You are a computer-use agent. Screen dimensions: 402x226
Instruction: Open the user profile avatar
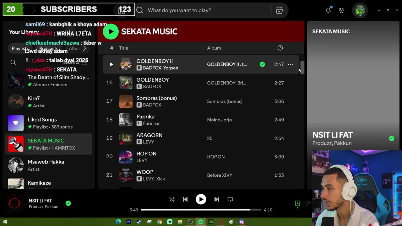pos(360,10)
